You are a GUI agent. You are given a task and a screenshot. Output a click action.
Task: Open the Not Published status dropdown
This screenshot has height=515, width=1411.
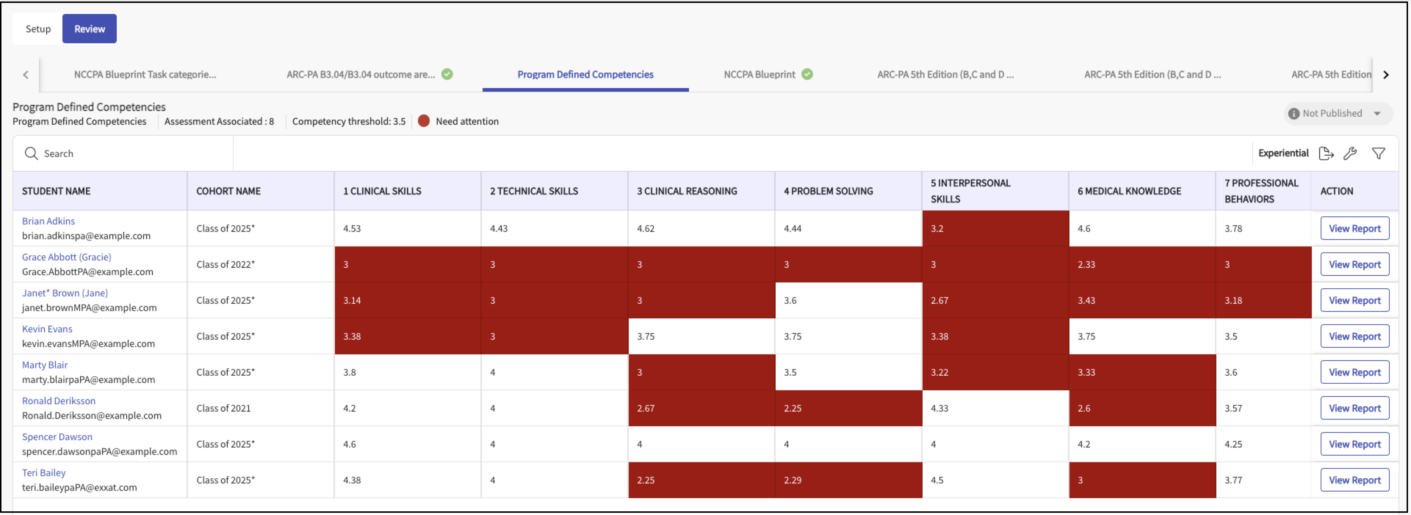[x=1377, y=113]
